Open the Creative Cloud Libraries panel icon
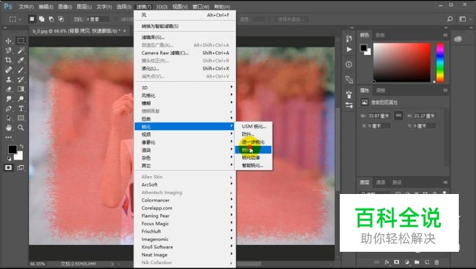476x269 pixels. coord(458,39)
